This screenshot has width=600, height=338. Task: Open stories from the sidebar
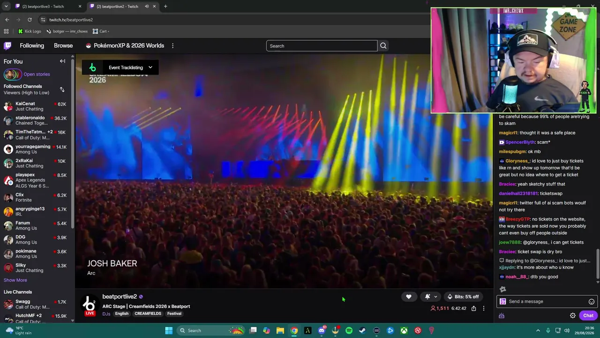click(x=37, y=74)
